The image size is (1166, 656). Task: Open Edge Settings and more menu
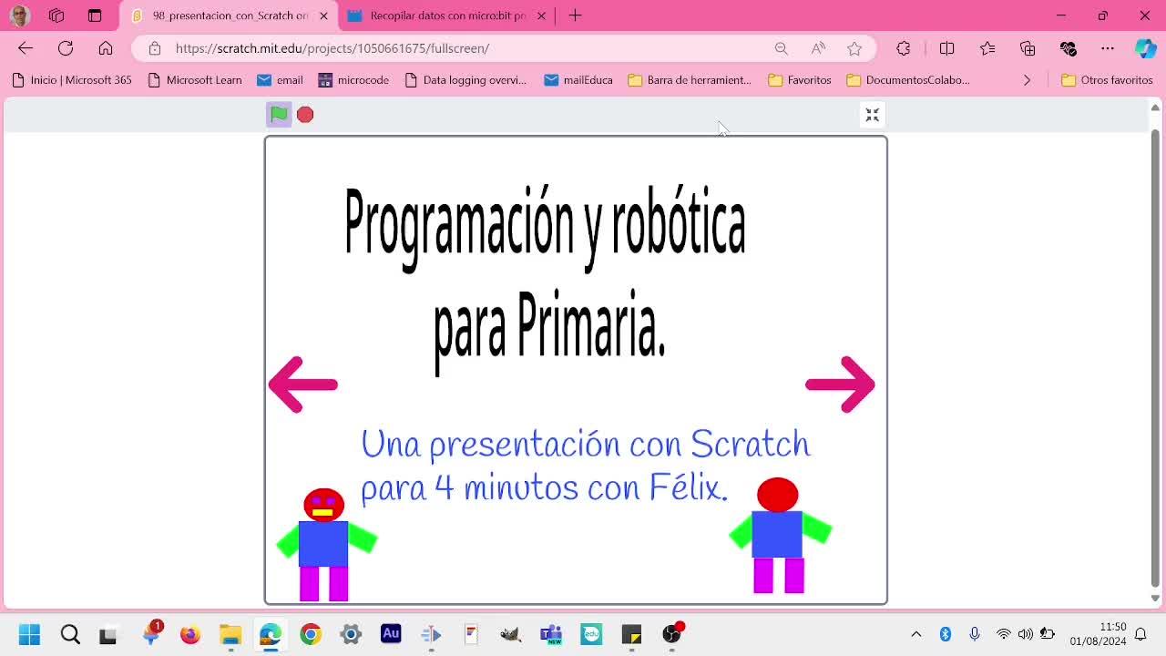coord(1108,48)
